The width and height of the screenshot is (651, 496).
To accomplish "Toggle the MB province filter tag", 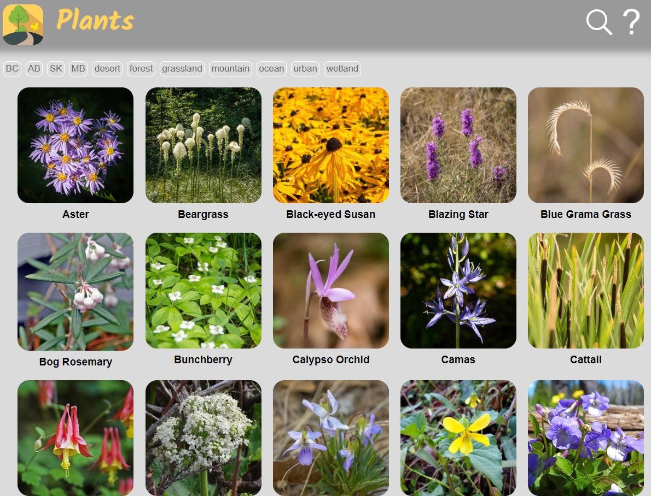I will 78,68.
